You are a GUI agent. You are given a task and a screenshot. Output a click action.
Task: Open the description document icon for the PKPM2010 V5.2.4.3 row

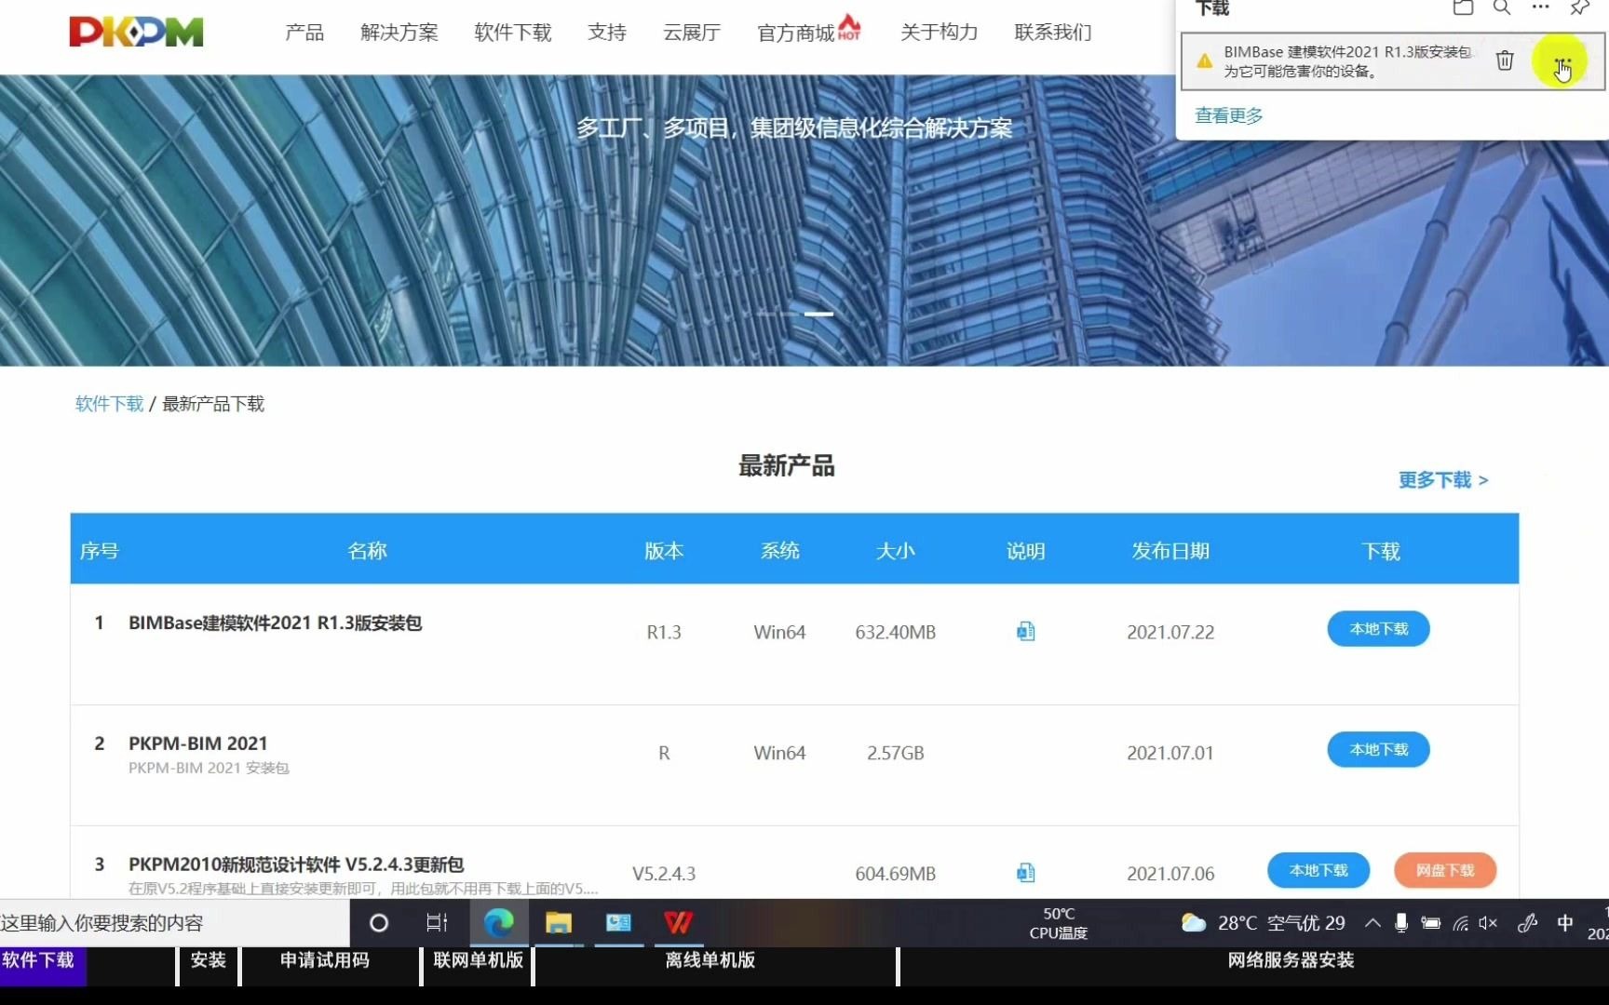tap(1025, 873)
